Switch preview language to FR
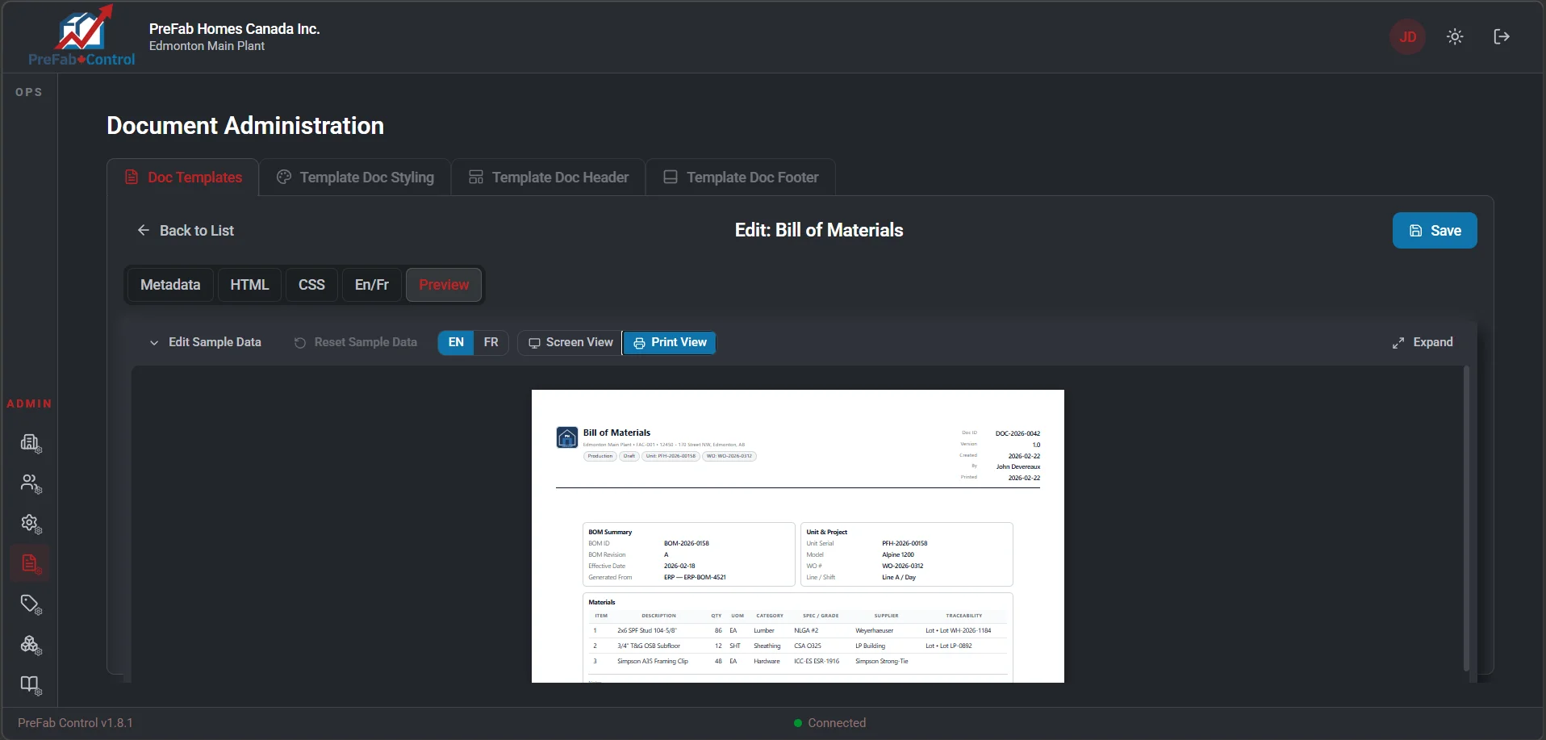1546x740 pixels. 491,342
